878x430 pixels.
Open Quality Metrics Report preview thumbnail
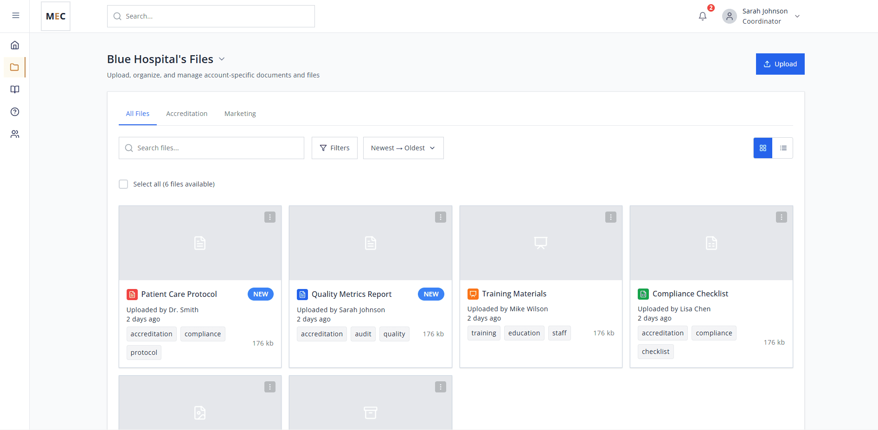[x=371, y=243]
